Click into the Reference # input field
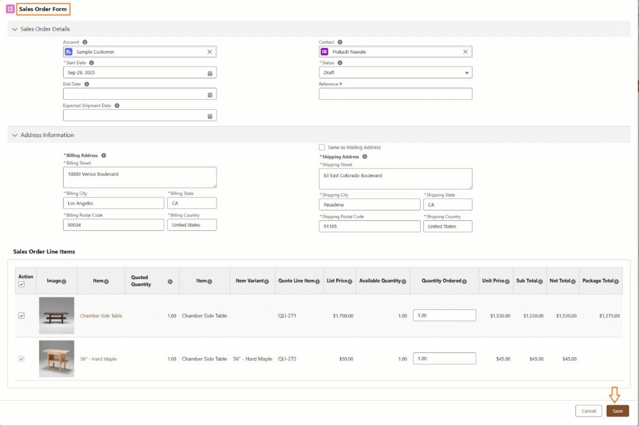The width and height of the screenshot is (639, 426). coord(395,94)
